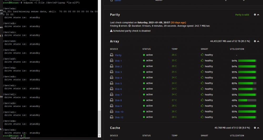Open the Disk 9 link
This screenshot has width=263, height=140.
[x=118, y=106]
